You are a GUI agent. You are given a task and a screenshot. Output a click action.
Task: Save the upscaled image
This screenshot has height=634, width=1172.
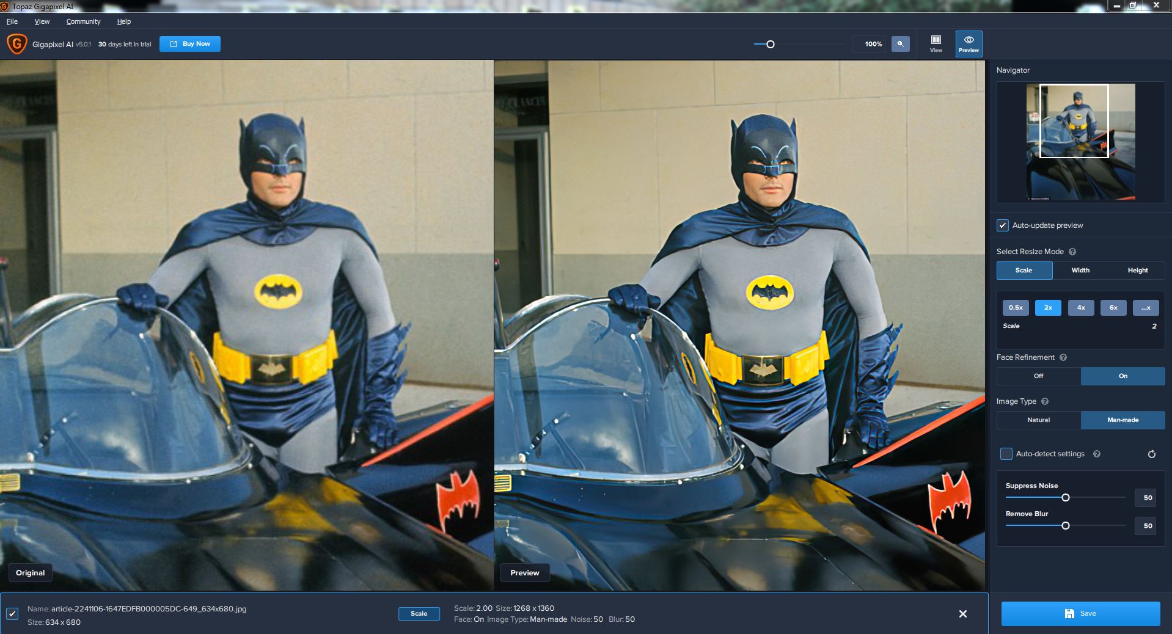[x=1080, y=613]
